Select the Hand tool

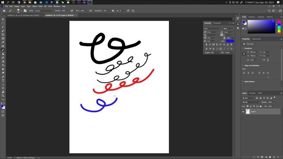click(x=3, y=92)
